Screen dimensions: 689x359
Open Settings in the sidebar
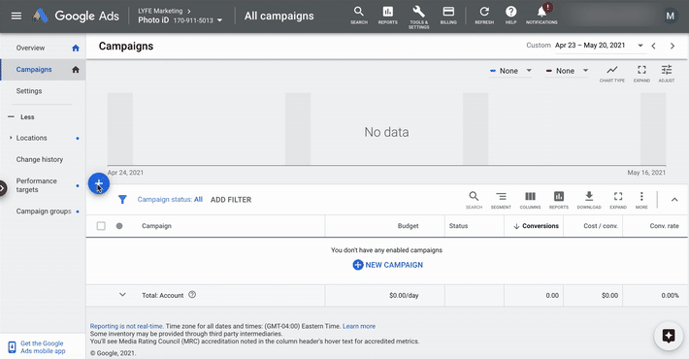(29, 91)
